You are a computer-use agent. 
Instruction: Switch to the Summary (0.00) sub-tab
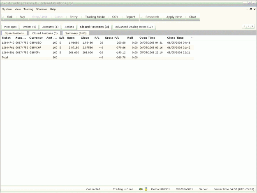[x=76, y=33]
